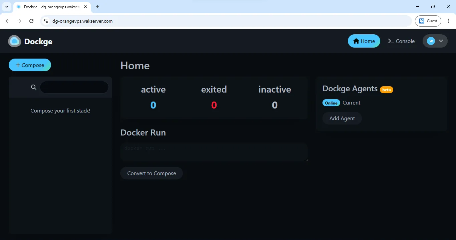Select the Console menu item

(x=401, y=41)
